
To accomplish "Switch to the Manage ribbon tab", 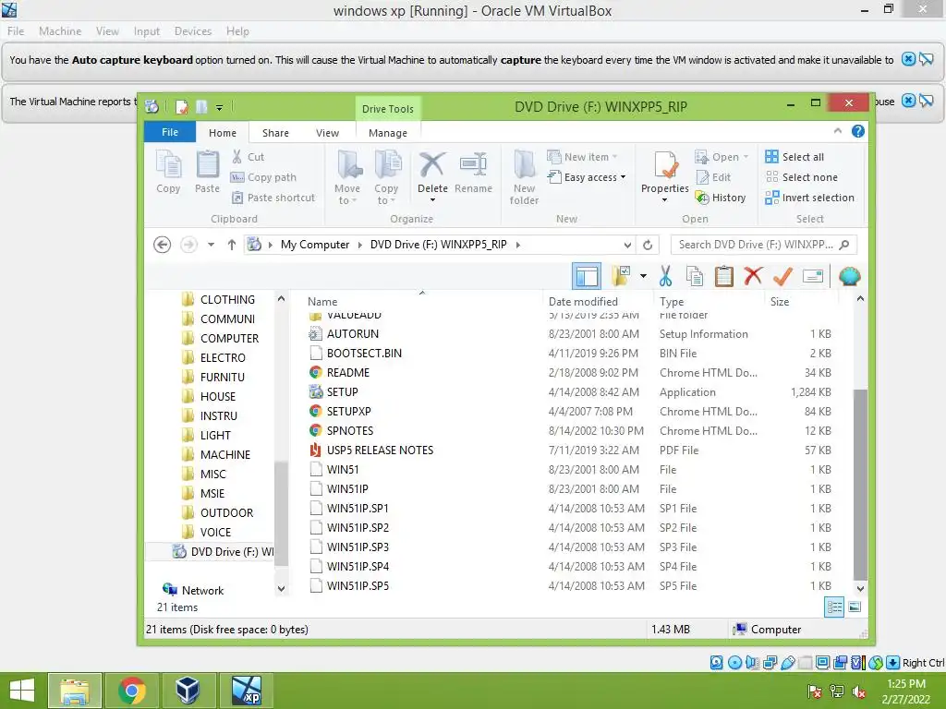I will pyautogui.click(x=388, y=133).
